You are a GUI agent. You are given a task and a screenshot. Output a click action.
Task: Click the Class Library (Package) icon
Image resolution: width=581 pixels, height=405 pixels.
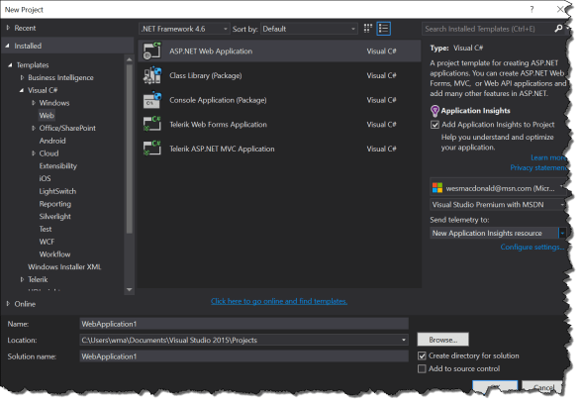tap(151, 75)
